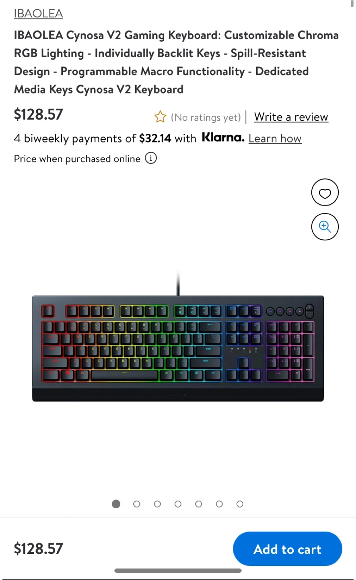Screen dimensions: 356x580
Task: Click the empty rating star icon
Action: click(160, 117)
